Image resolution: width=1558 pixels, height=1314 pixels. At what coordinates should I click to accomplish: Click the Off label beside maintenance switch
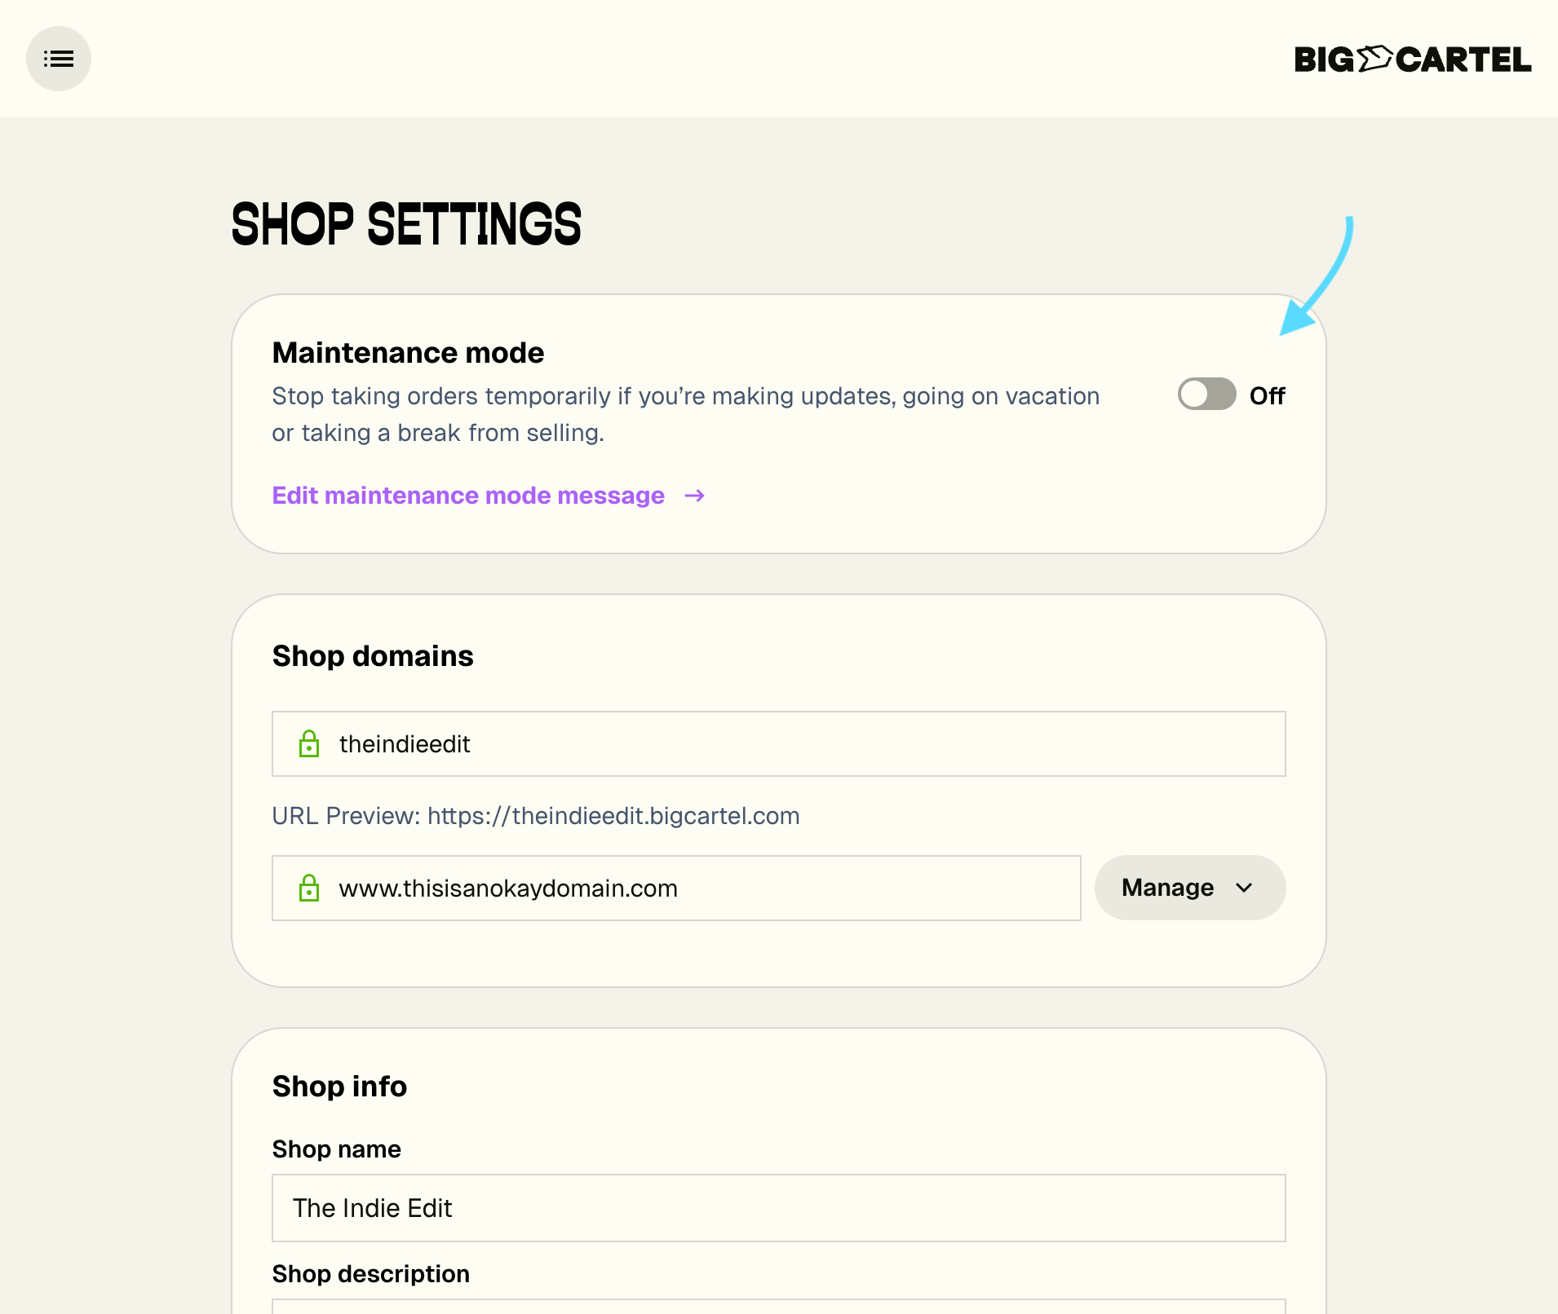1267,396
